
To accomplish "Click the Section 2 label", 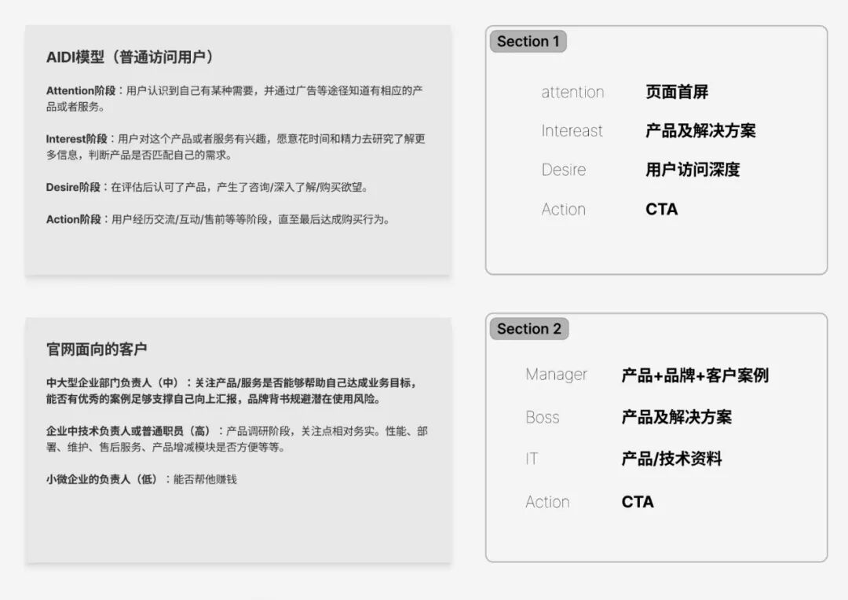I will tap(528, 328).
